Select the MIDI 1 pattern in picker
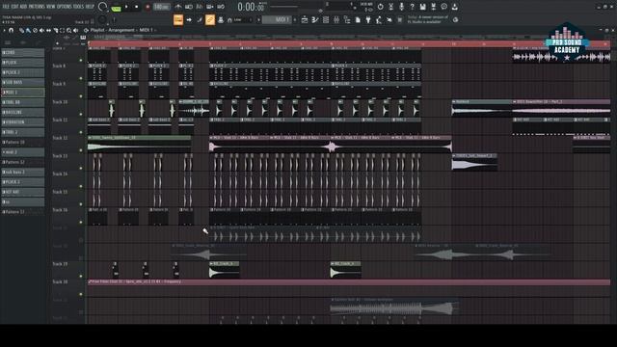 [23, 93]
